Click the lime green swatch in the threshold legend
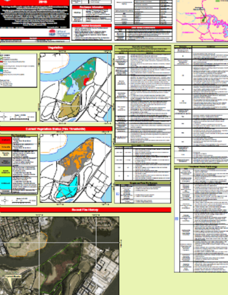The height and width of the screenshot is (295, 228). [x=6, y=171]
